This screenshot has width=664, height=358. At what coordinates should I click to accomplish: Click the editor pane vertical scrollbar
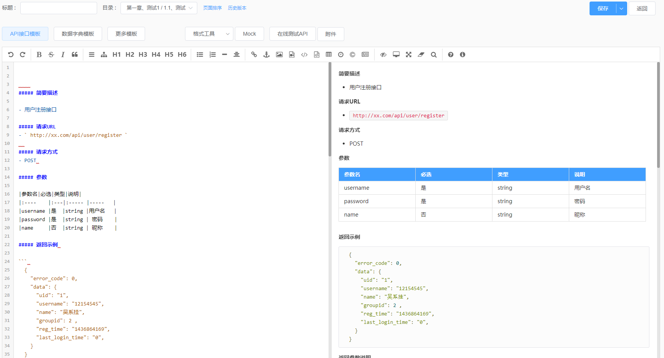tap(330, 109)
